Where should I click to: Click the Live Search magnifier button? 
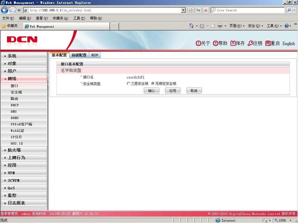click(x=289, y=10)
